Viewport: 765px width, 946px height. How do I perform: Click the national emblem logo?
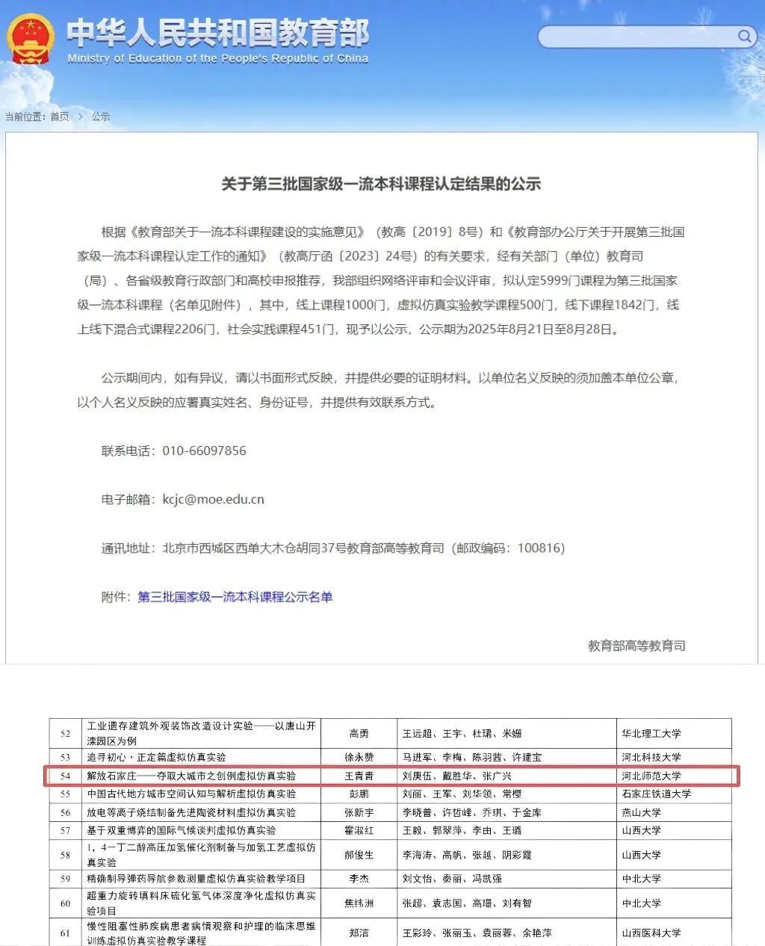click(31, 38)
